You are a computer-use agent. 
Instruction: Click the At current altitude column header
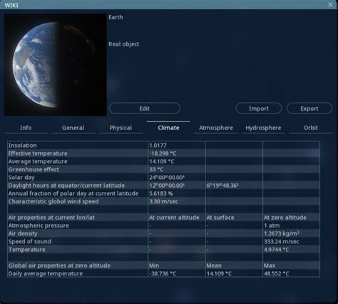click(x=174, y=218)
